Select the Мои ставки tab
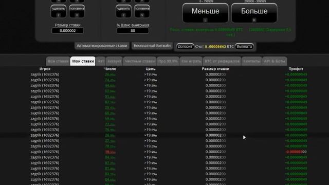The height and width of the screenshot is (185, 329). point(83,61)
